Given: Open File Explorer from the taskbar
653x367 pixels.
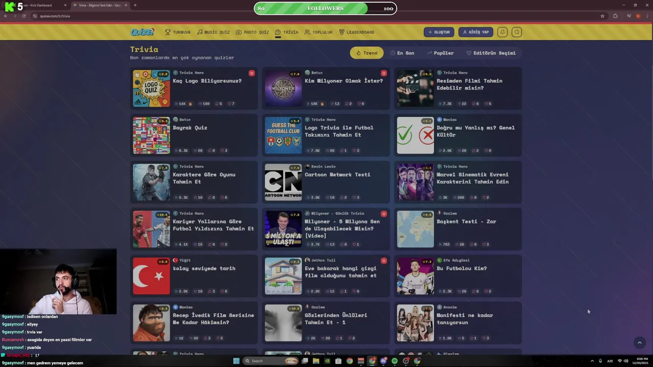Looking at the screenshot, I should pyautogui.click(x=316, y=361).
